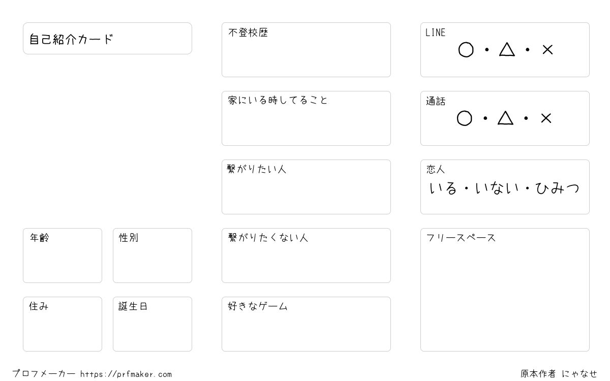Viewport: 610px width, 381px height.
Task: Choose the circle symbol in 通話 box
Action: tap(464, 118)
